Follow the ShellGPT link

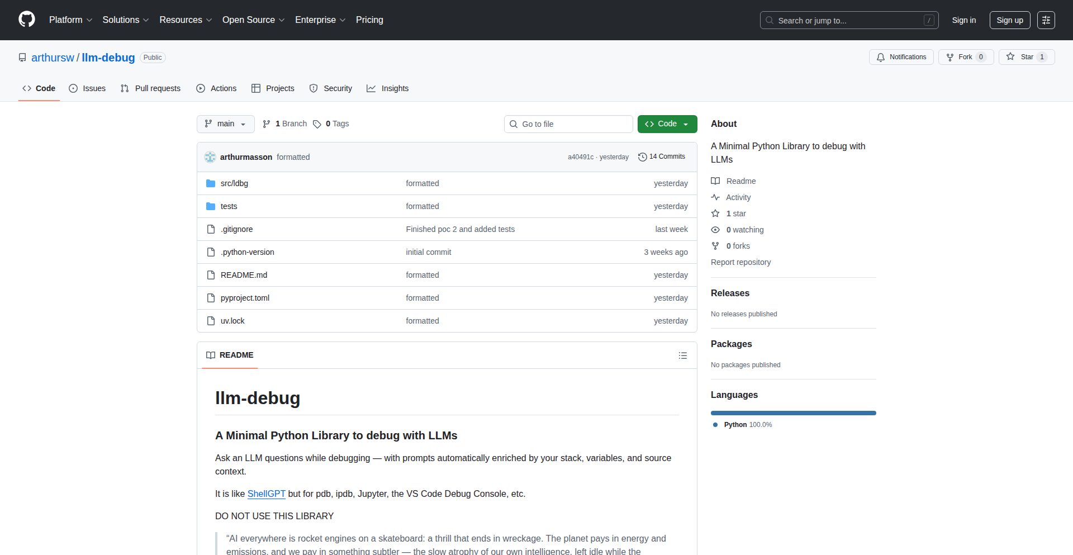pyautogui.click(x=266, y=494)
